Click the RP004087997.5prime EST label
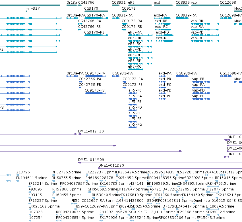242x222 pixels. point(79,184)
